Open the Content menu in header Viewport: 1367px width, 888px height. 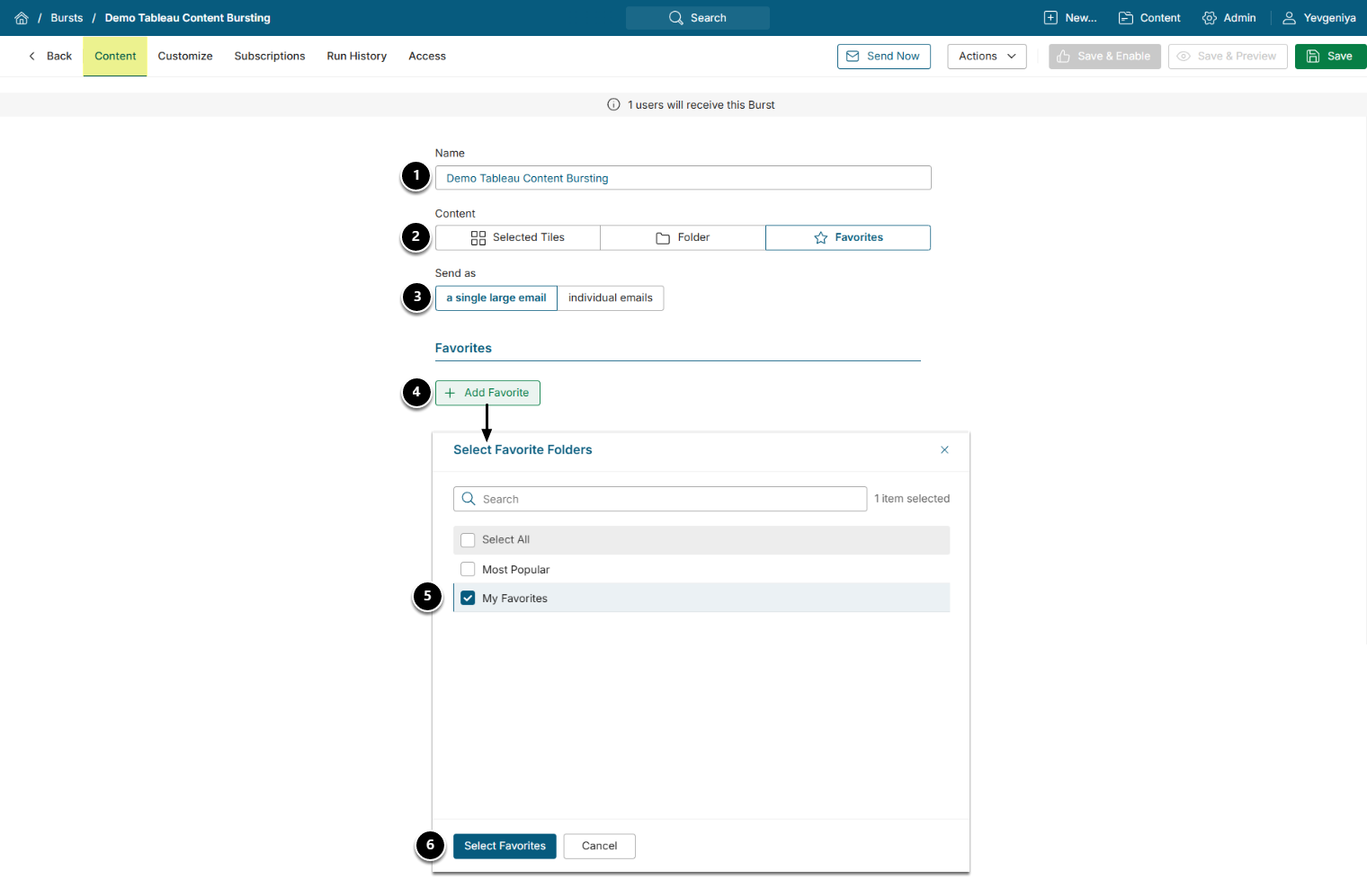tap(1149, 18)
